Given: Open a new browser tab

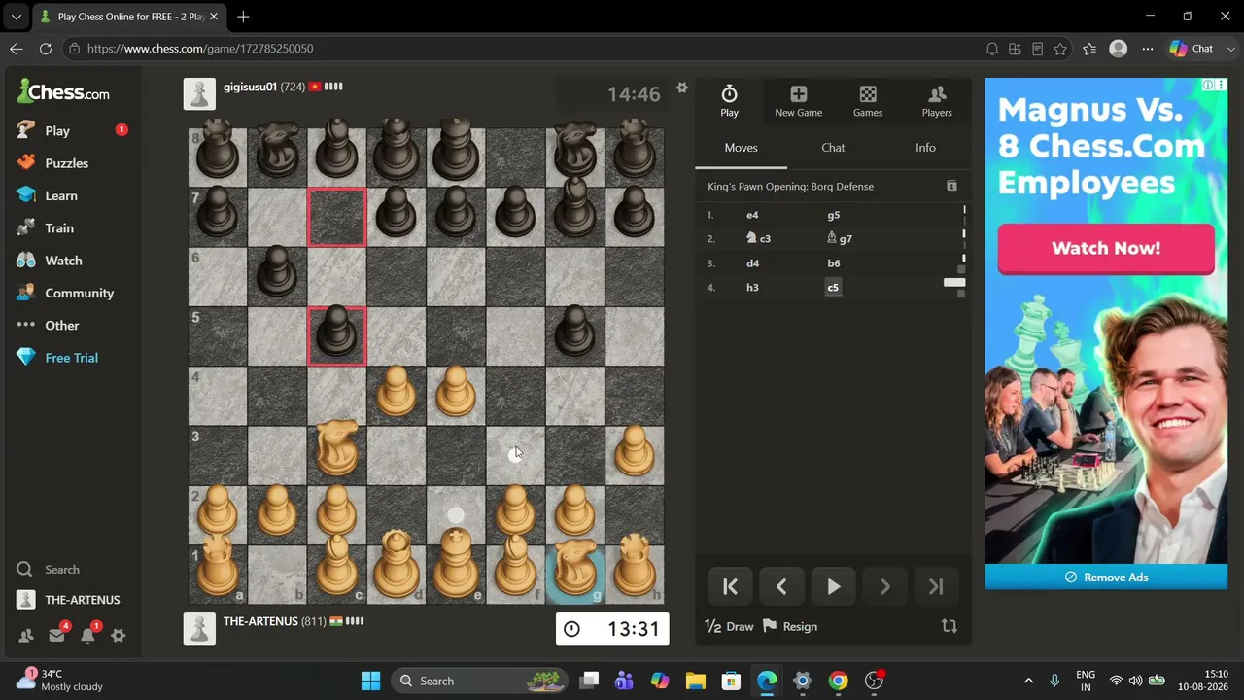Looking at the screenshot, I should [243, 17].
